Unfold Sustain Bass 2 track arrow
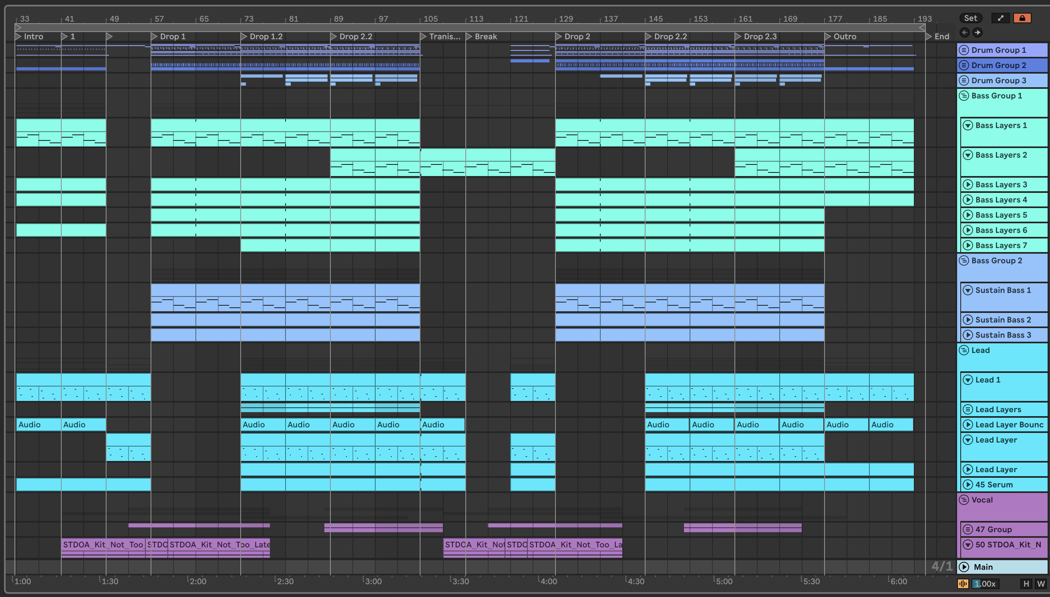This screenshot has width=1050, height=597. pyautogui.click(x=968, y=320)
